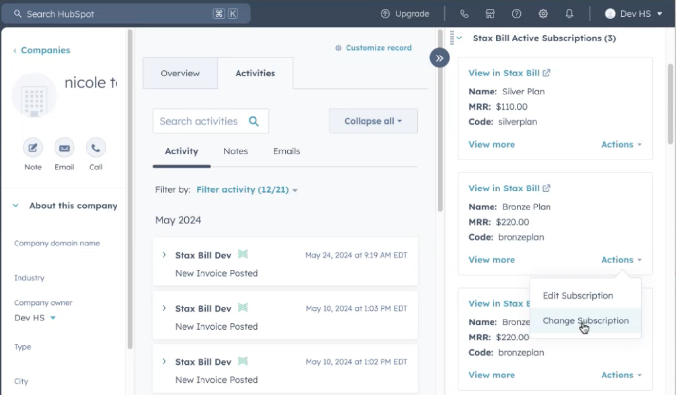676x395 pixels.
Task: Open View in Stax Bill for $220.00 Bronze Plan
Action: pyautogui.click(x=509, y=188)
